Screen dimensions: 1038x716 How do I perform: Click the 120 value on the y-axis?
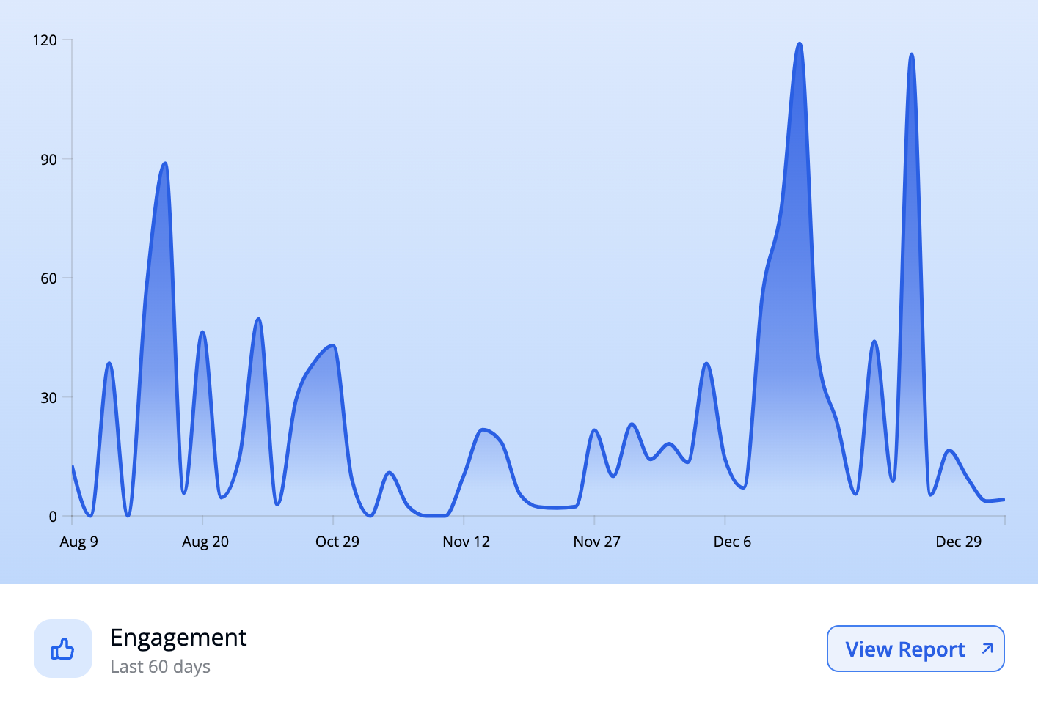(x=44, y=40)
